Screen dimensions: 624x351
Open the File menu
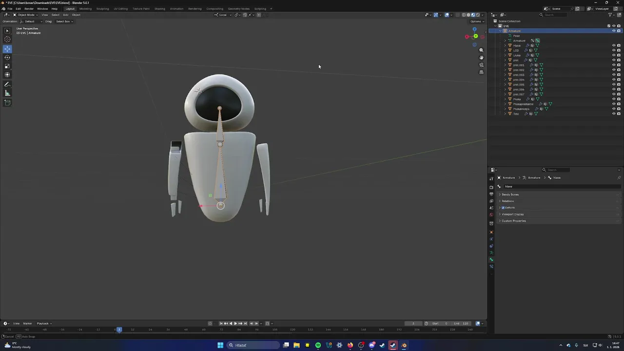pos(10,9)
